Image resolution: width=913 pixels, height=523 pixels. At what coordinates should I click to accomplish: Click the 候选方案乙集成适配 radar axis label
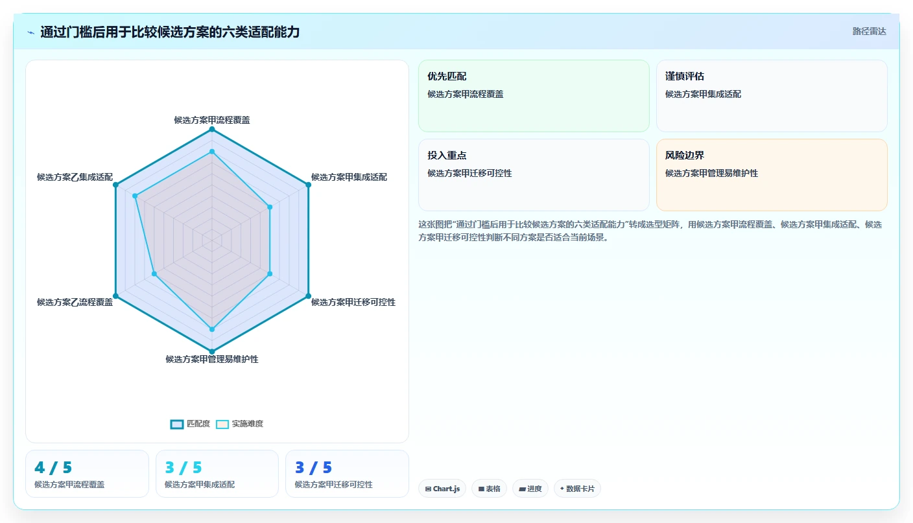[x=75, y=177]
